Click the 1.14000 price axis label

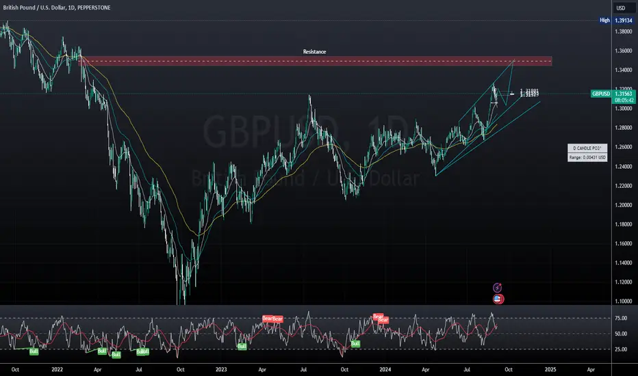point(624,263)
